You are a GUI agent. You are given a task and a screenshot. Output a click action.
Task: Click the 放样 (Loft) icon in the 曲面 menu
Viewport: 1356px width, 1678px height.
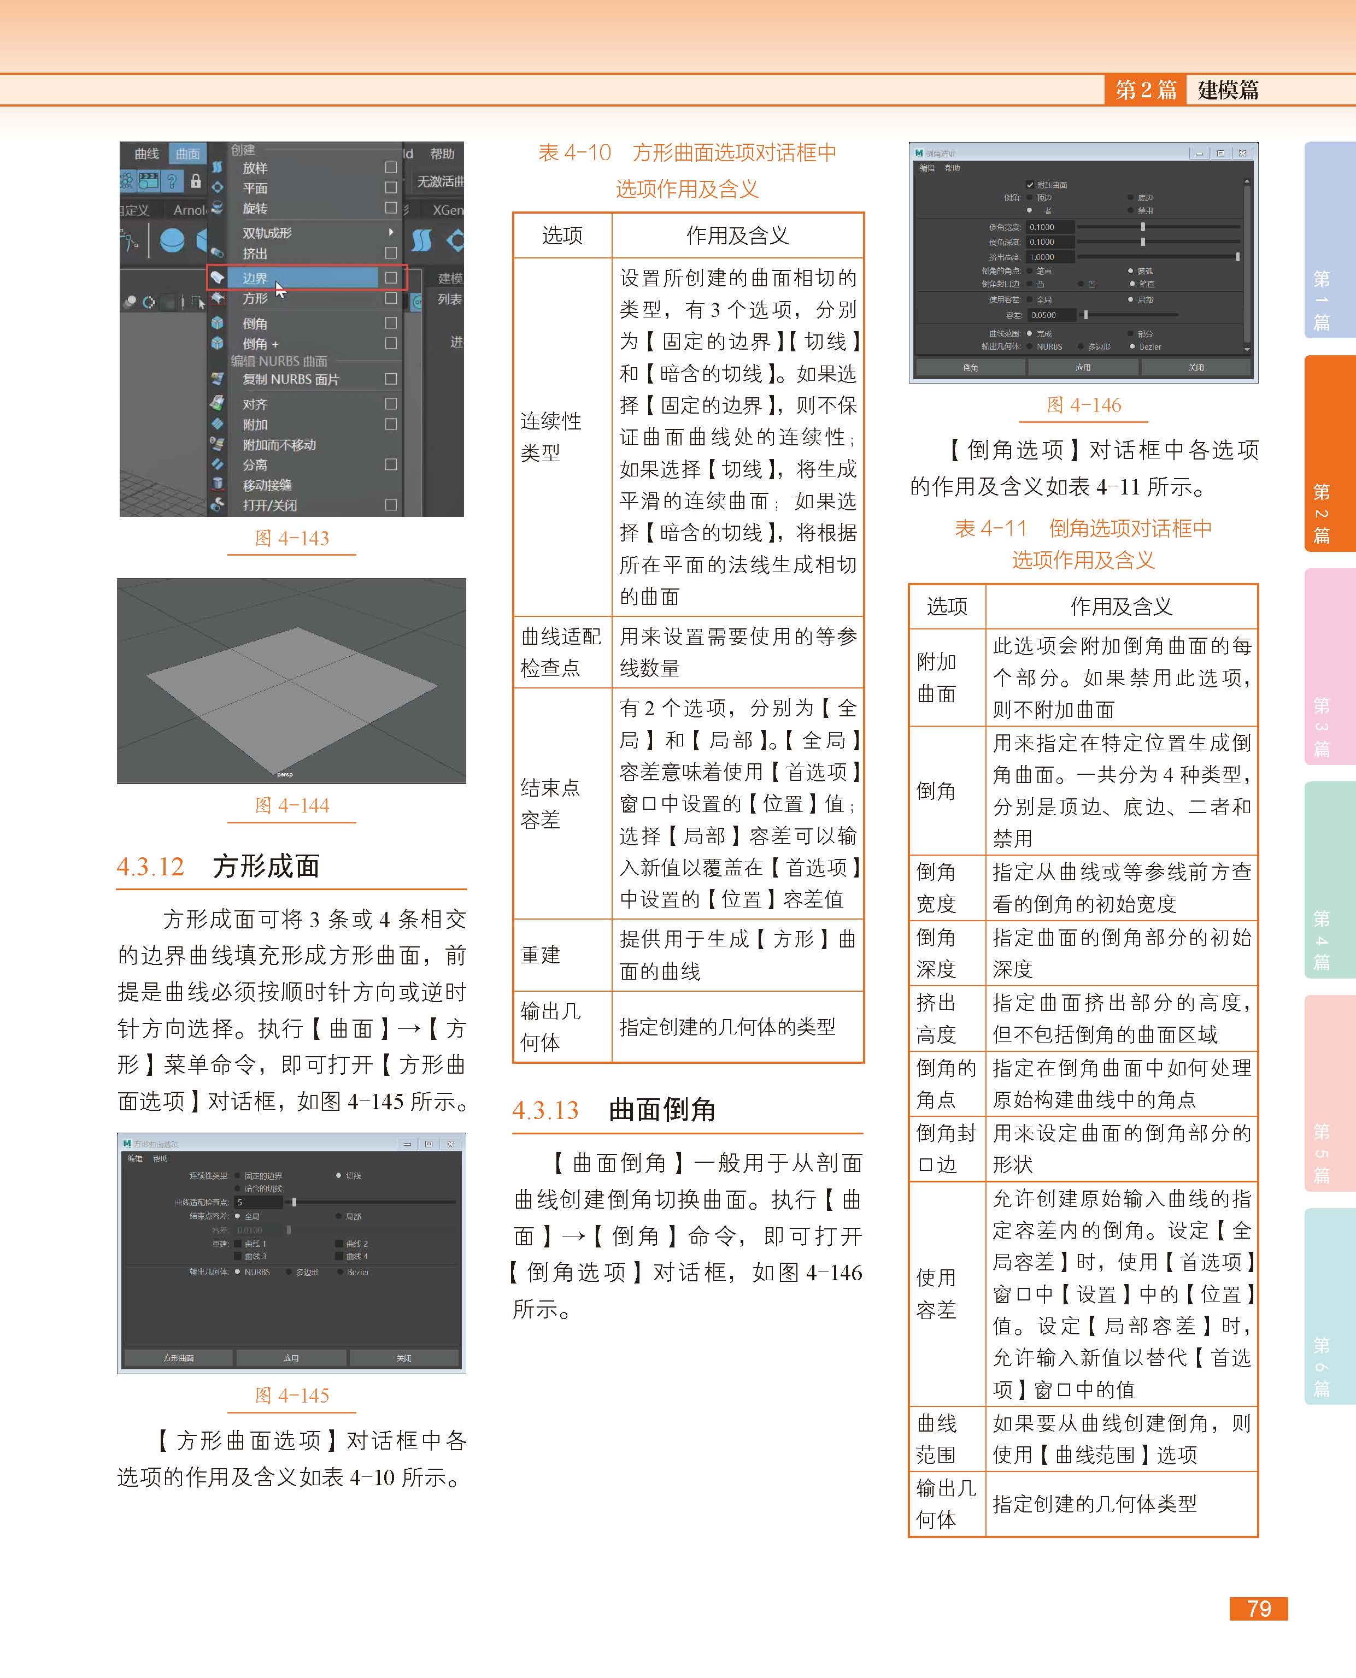point(217,167)
